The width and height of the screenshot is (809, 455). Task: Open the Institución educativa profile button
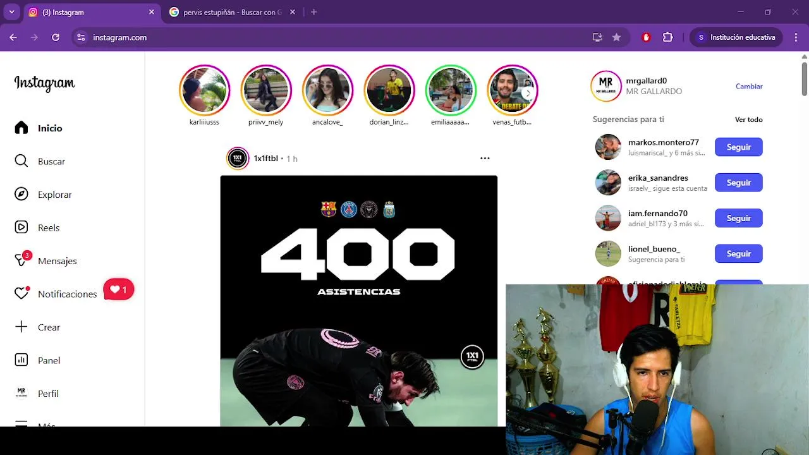[x=736, y=37]
